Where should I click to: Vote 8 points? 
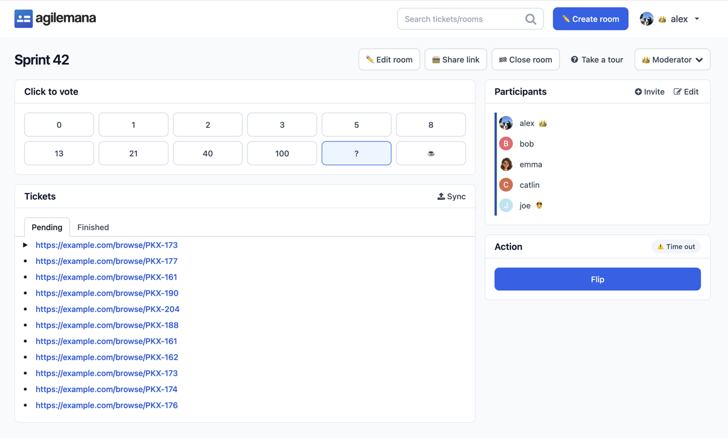pos(431,125)
